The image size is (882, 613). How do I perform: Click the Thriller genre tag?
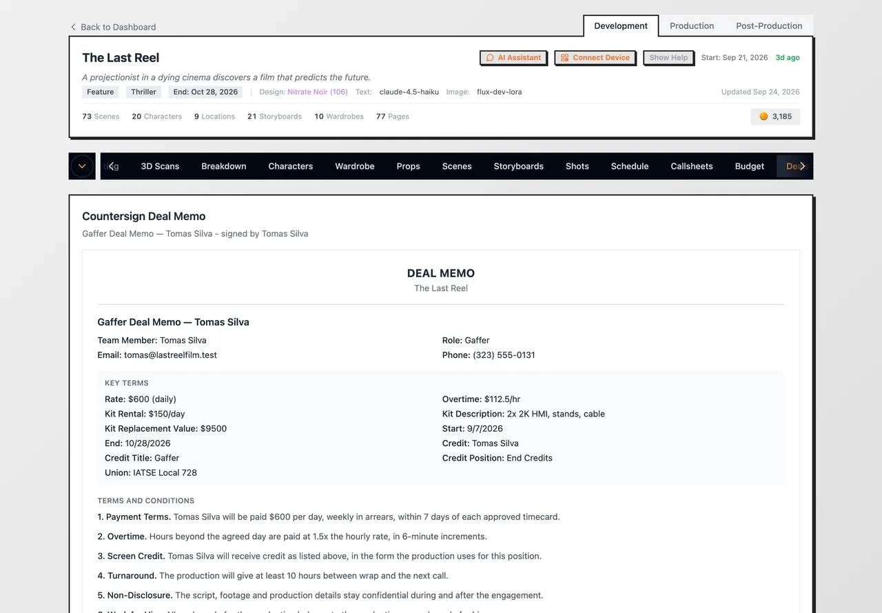(x=144, y=92)
